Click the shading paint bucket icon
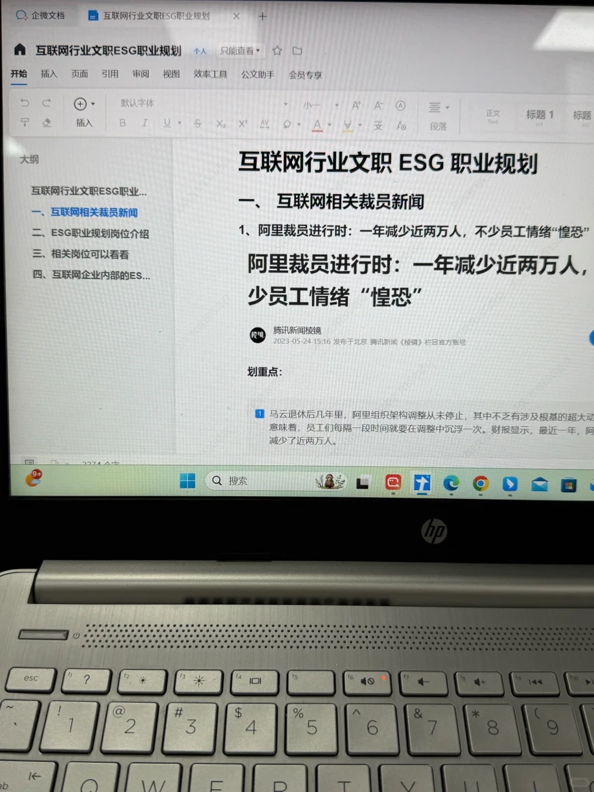 (x=287, y=125)
